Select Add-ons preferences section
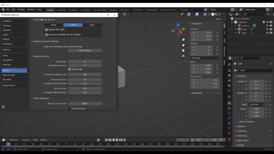The height and width of the screenshot is (154, 274). pos(14,50)
